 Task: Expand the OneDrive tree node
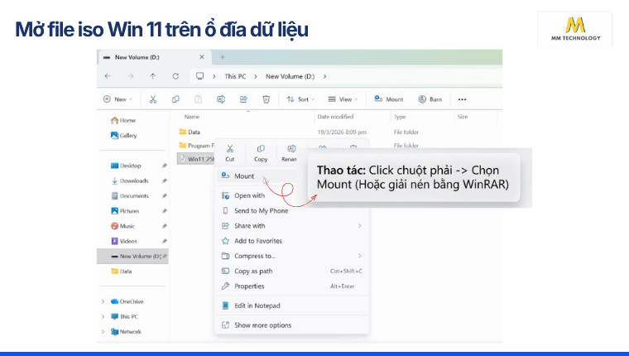pyautogui.click(x=103, y=301)
